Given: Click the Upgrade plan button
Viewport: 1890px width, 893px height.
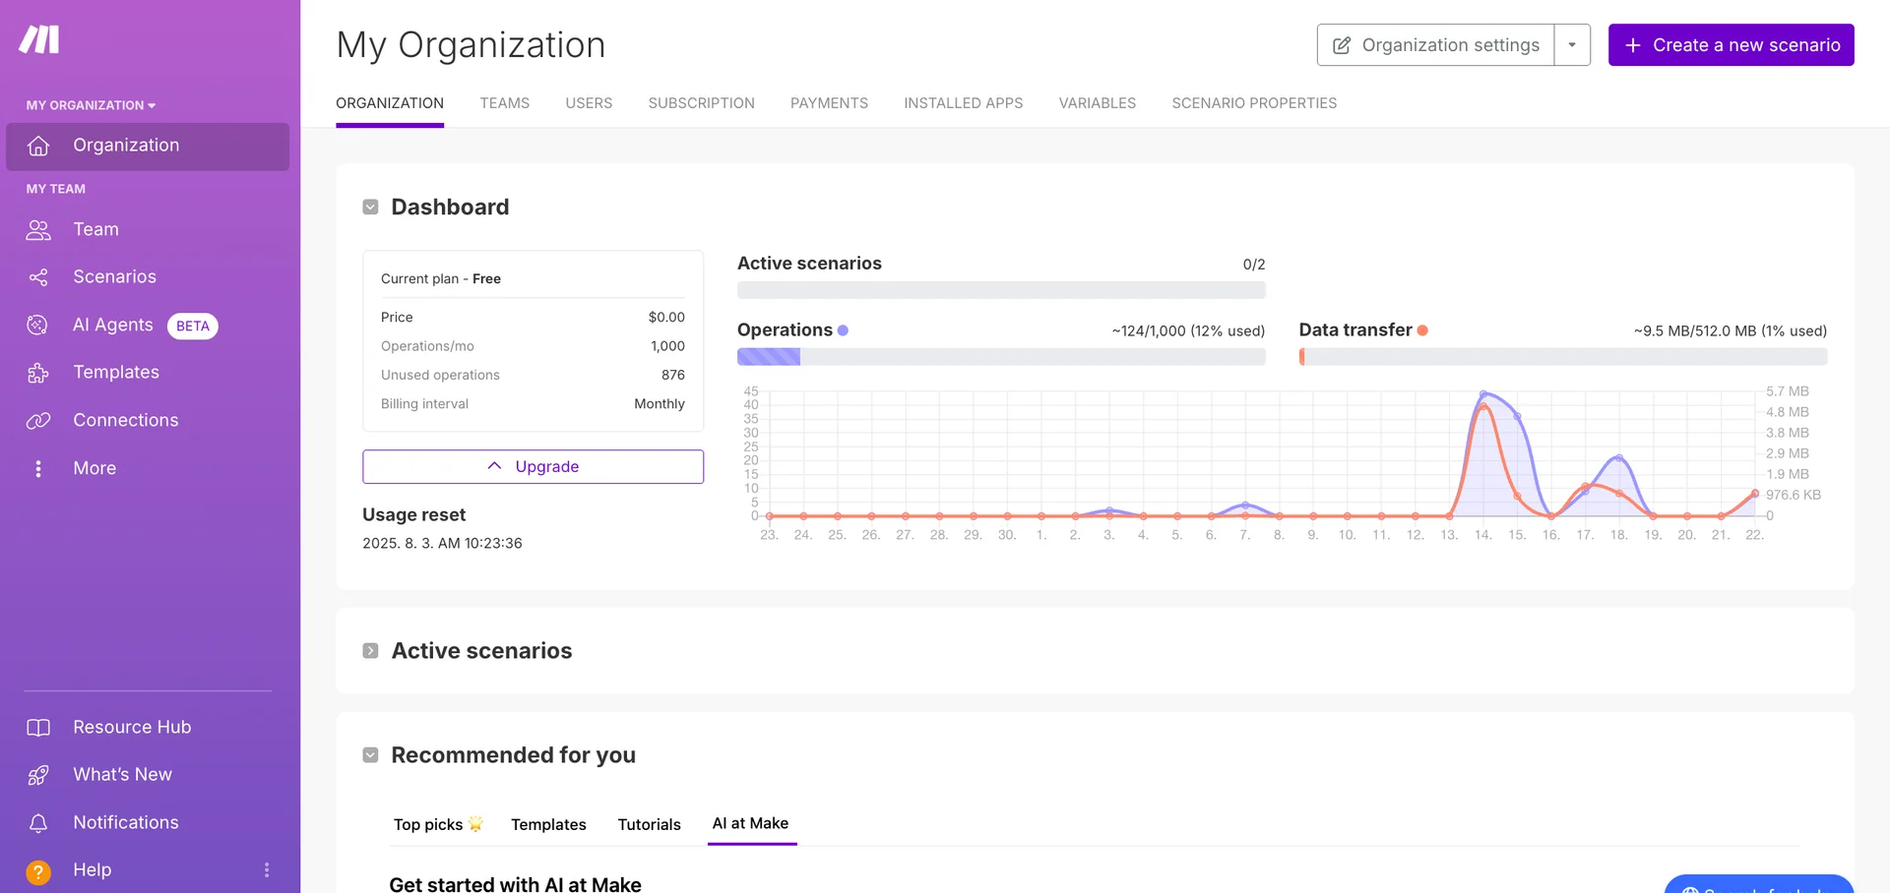Looking at the screenshot, I should tap(533, 467).
